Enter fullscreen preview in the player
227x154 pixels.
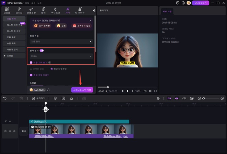coord(155,91)
